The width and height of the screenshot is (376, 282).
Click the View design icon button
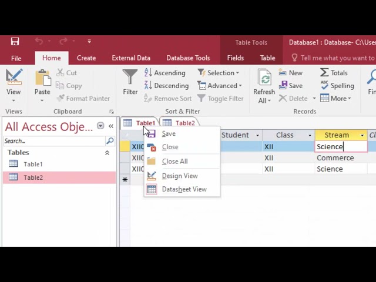(14, 77)
